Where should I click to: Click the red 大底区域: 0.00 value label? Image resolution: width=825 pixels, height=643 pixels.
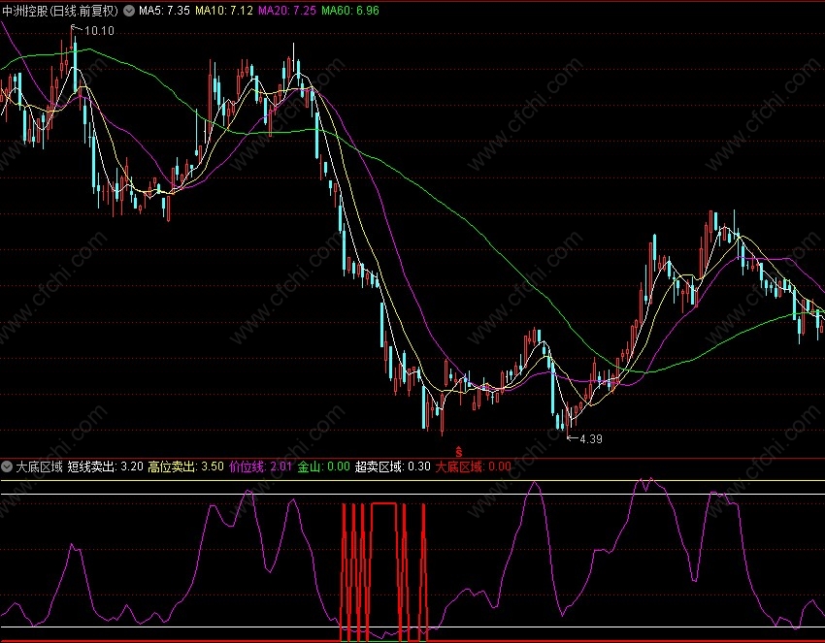473,466
